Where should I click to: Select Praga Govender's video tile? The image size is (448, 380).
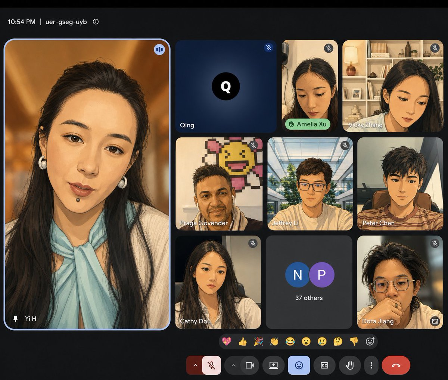pyautogui.click(x=219, y=184)
